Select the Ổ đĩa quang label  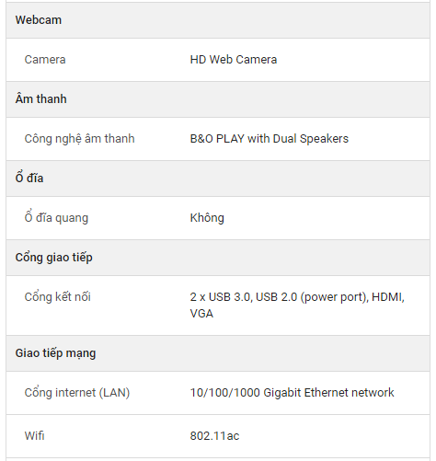pyautogui.click(x=56, y=217)
